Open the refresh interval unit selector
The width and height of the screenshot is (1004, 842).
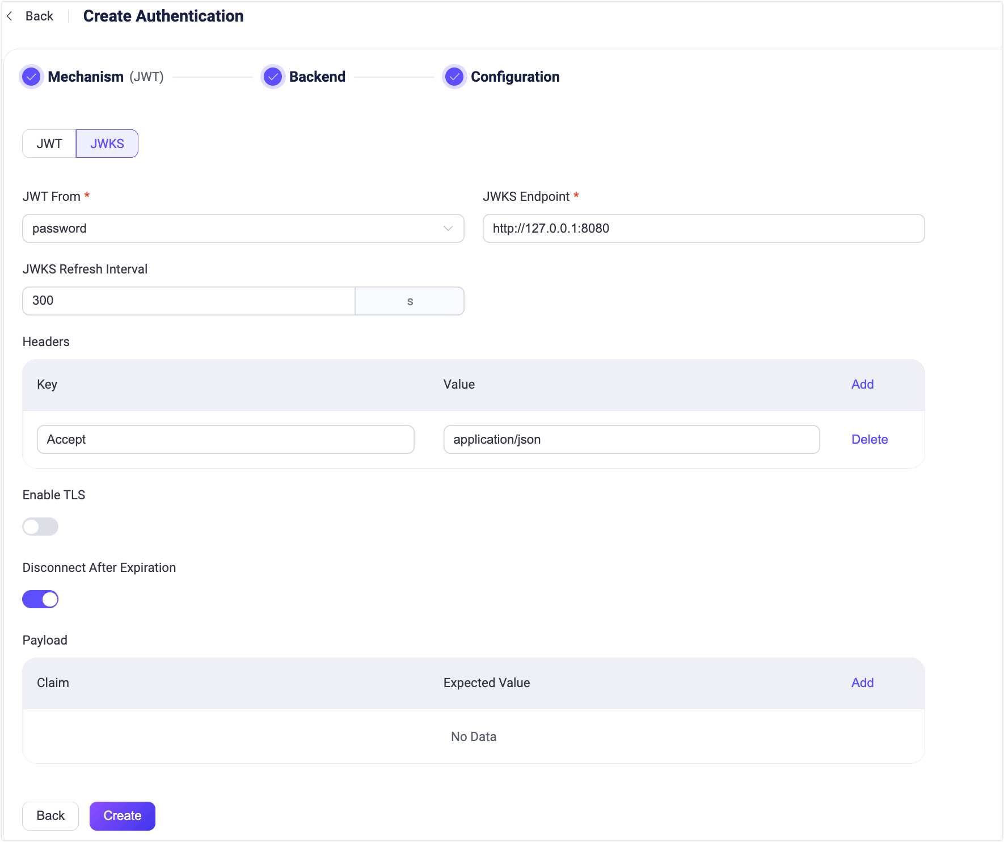coord(410,301)
